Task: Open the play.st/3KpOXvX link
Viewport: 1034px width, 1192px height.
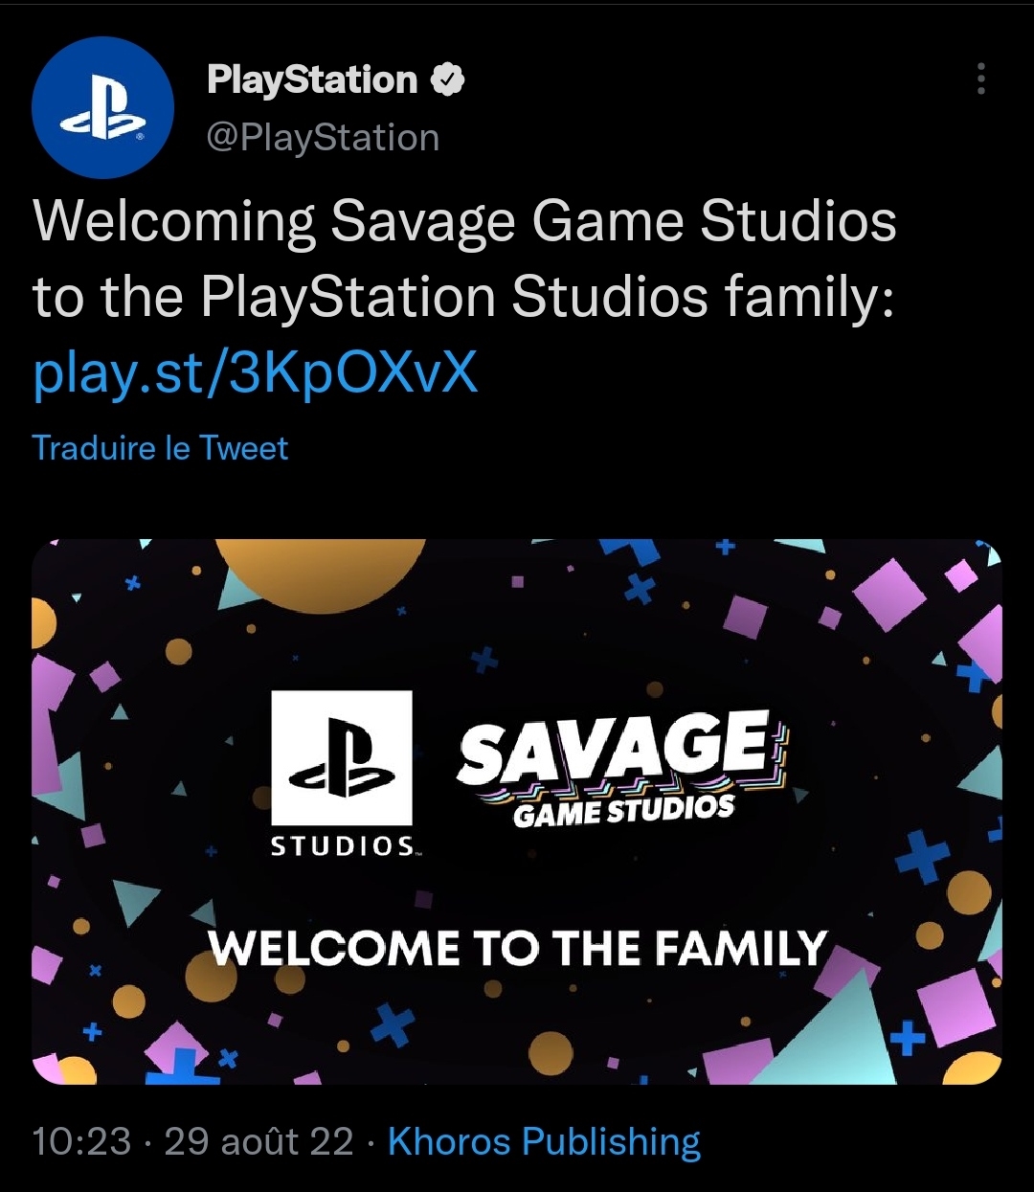Action: pyautogui.click(x=255, y=372)
